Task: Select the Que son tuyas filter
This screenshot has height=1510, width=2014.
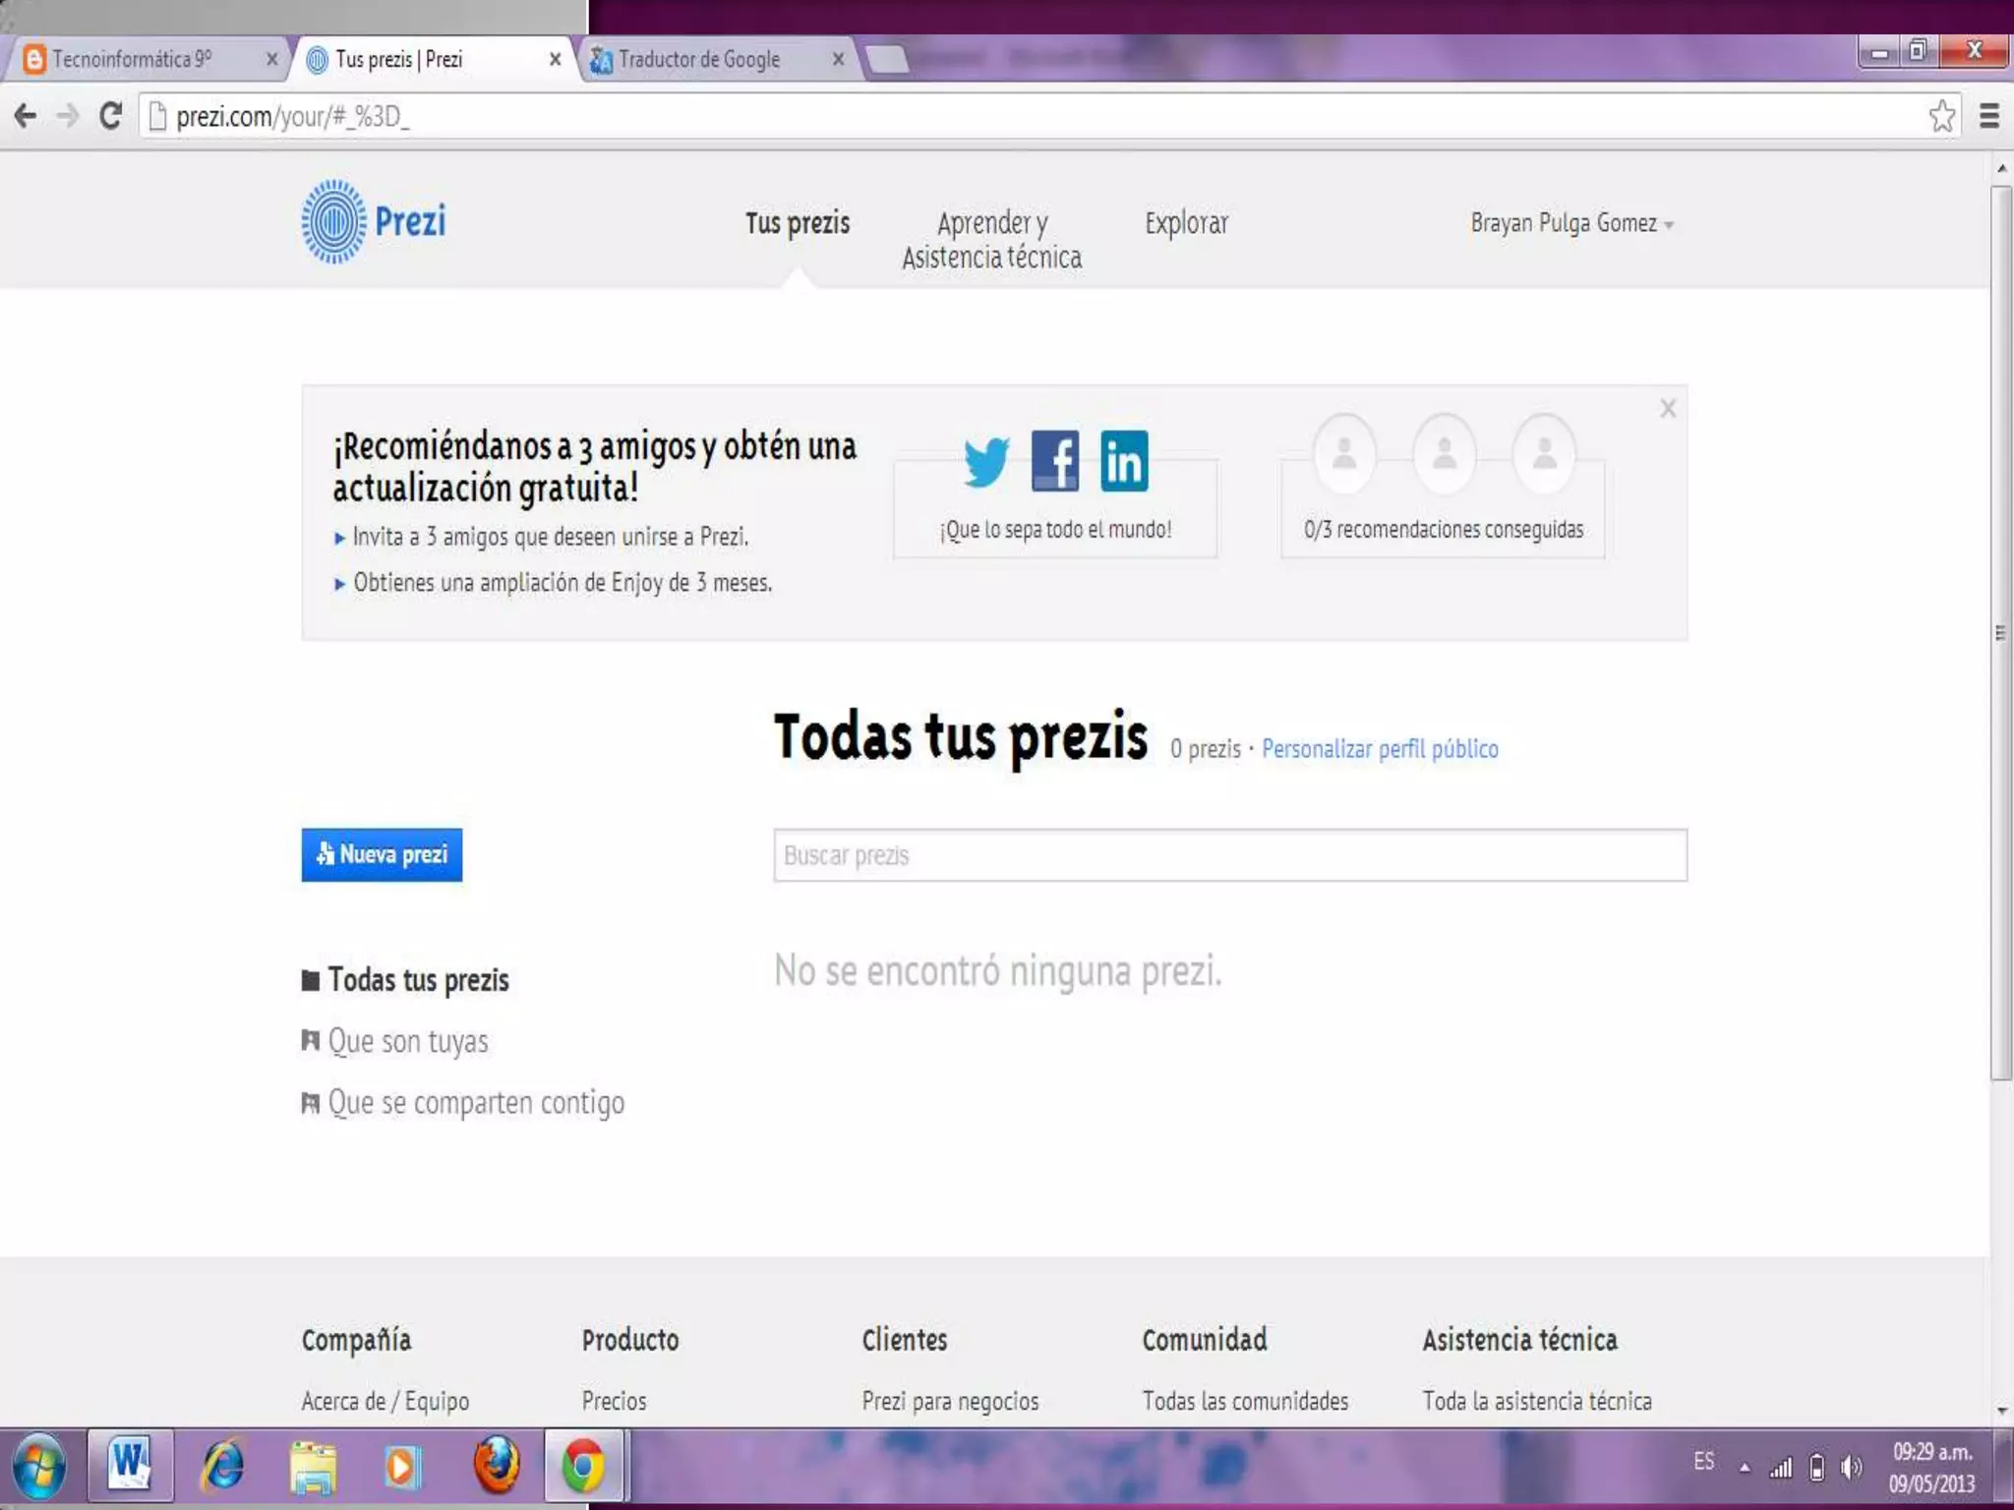Action: (407, 1041)
